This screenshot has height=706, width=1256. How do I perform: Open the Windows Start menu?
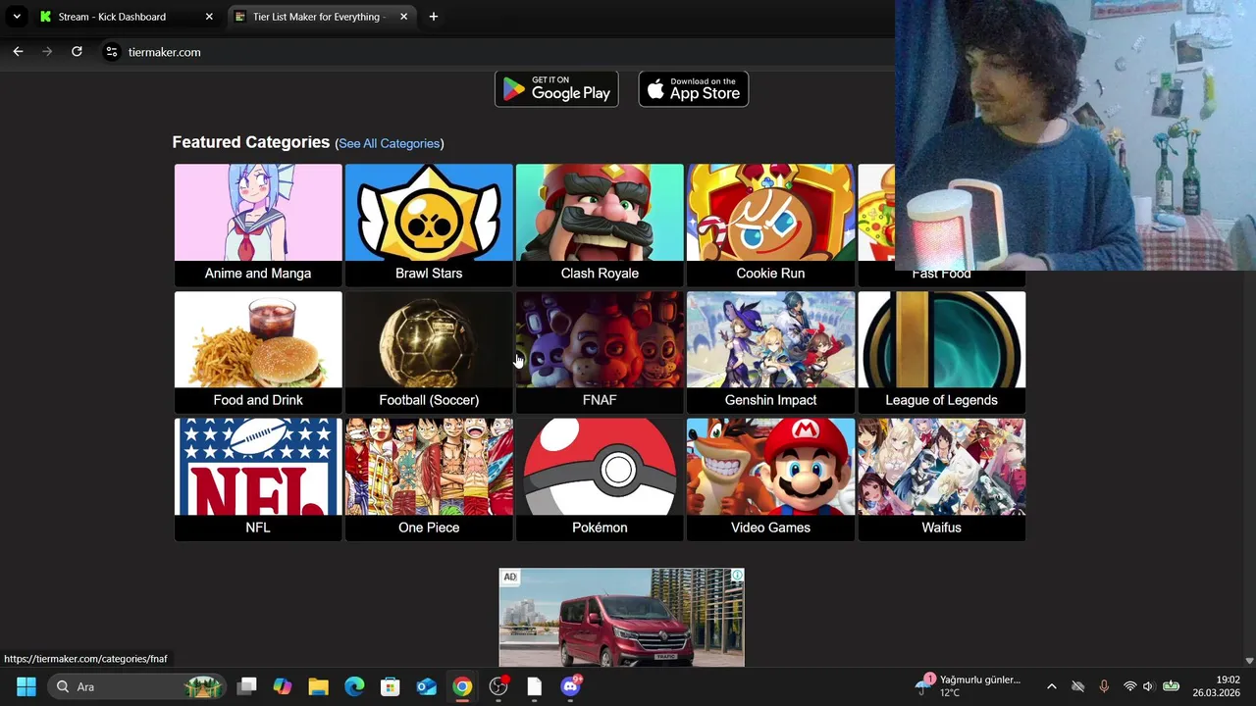tap(26, 686)
